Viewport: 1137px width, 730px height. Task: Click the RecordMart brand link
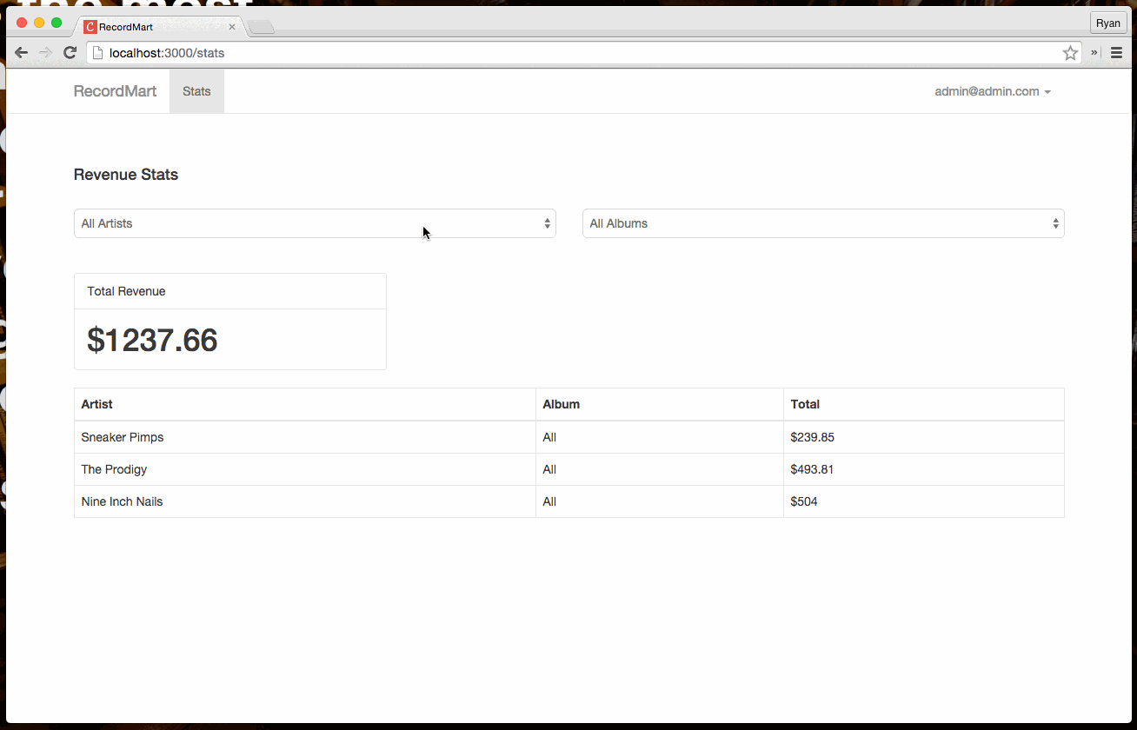115,91
